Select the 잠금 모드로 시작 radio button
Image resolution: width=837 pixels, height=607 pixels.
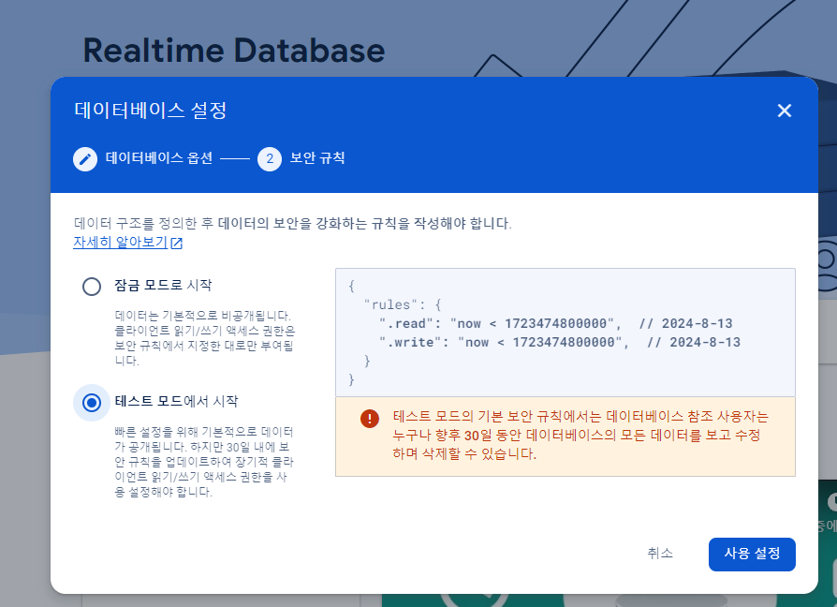pos(91,286)
